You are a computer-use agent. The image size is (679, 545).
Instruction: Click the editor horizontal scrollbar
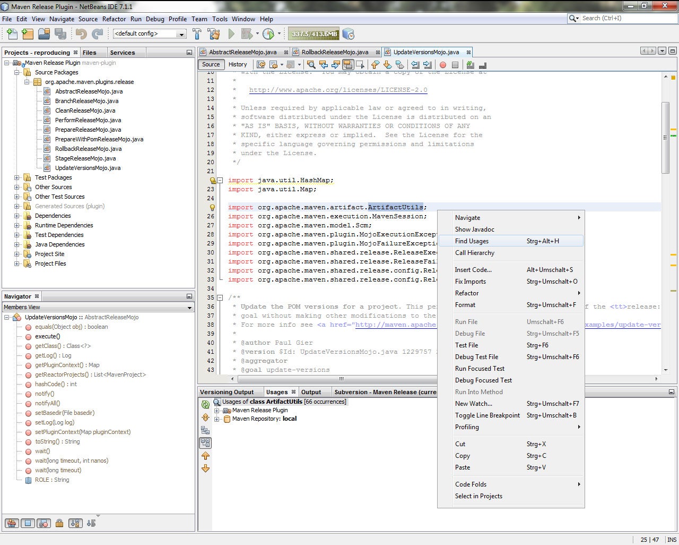[341, 379]
